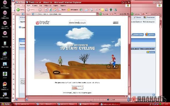Click the Refresh page icon
170x106 pixels.
pos(50,10)
